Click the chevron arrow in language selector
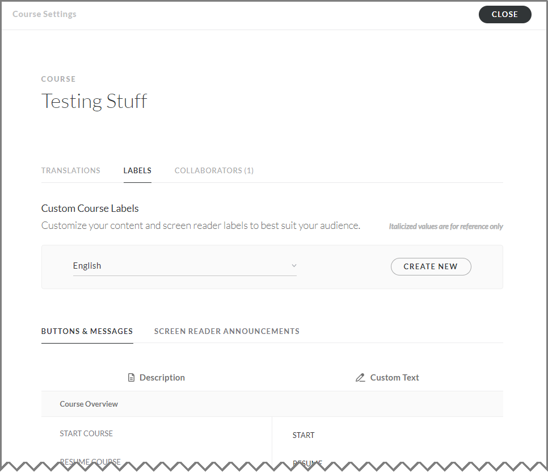Viewport: 548px width, 472px height. tap(294, 266)
